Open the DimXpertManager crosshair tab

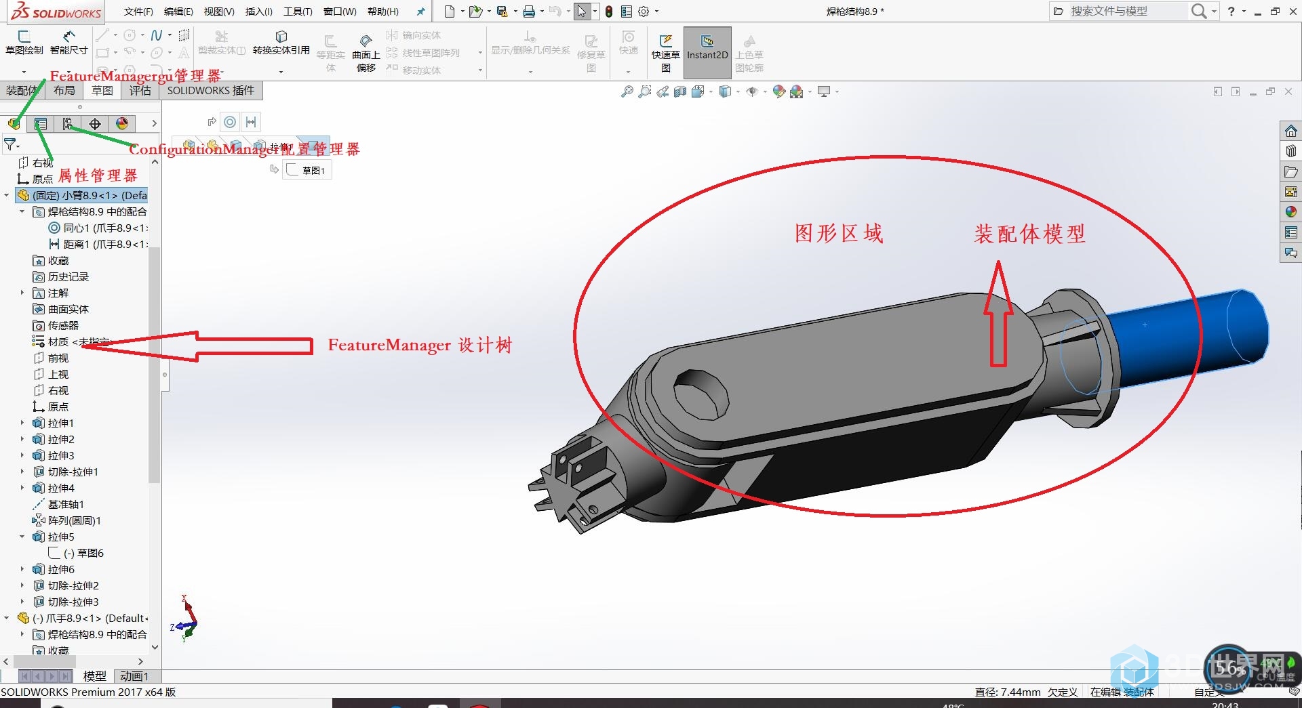[x=95, y=123]
